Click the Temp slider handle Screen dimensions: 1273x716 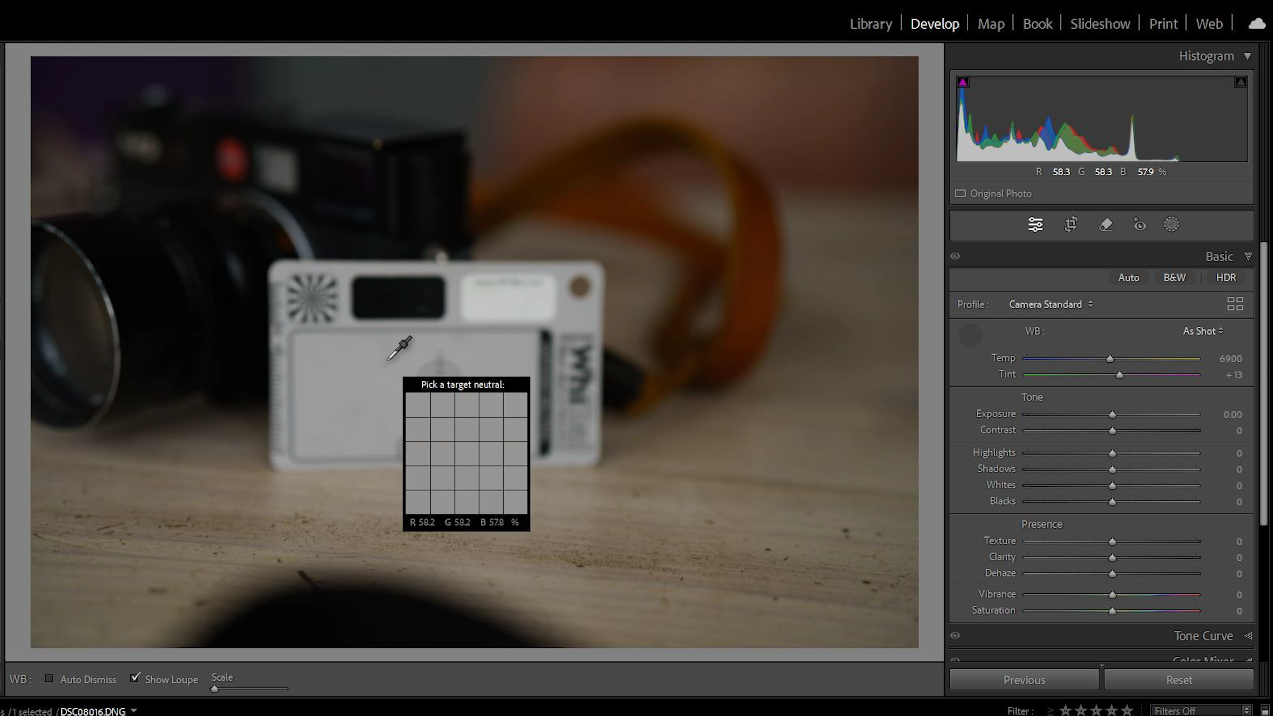1110,359
